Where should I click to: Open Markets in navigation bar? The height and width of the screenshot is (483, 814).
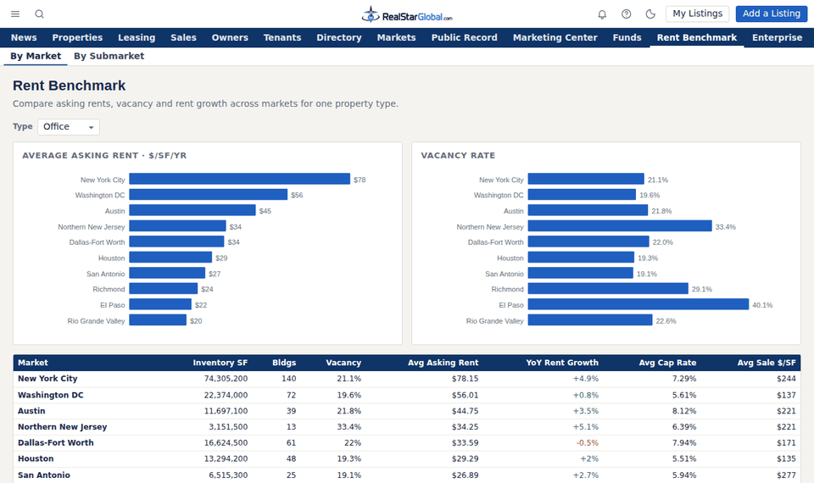(x=396, y=37)
